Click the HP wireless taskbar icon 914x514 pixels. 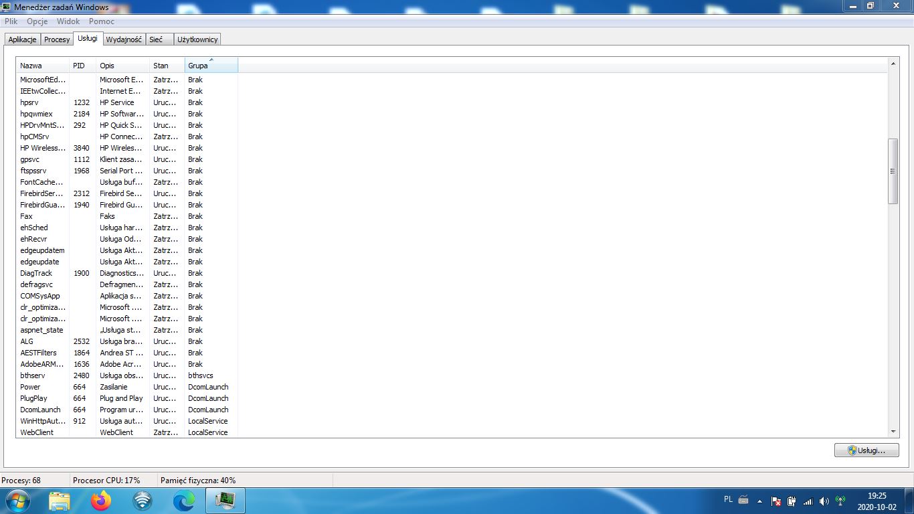143,500
